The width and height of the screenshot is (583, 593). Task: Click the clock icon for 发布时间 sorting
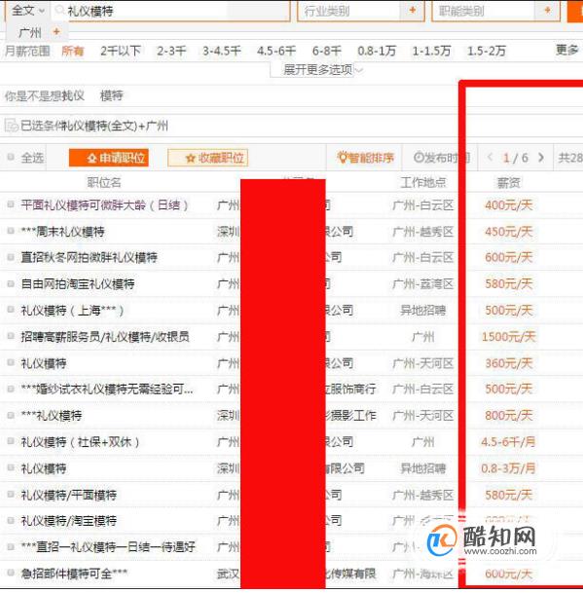[x=419, y=158]
